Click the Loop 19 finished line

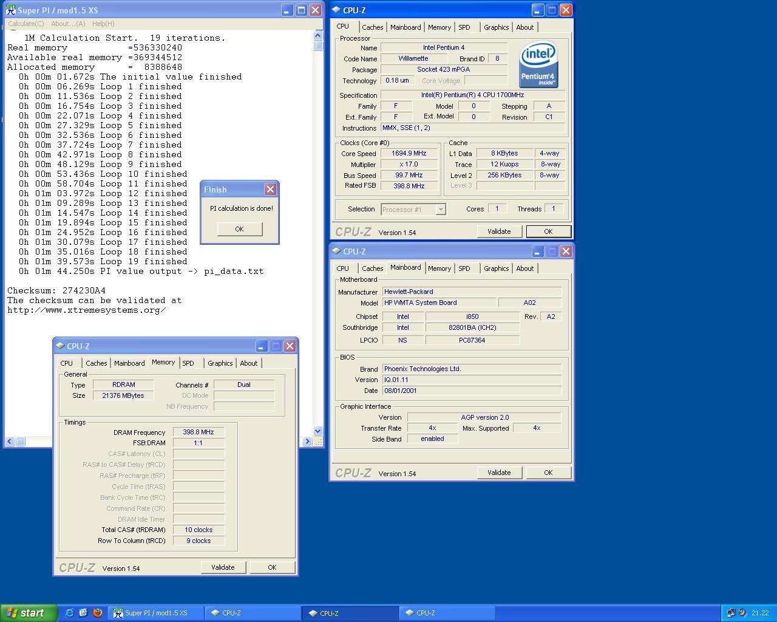point(103,261)
